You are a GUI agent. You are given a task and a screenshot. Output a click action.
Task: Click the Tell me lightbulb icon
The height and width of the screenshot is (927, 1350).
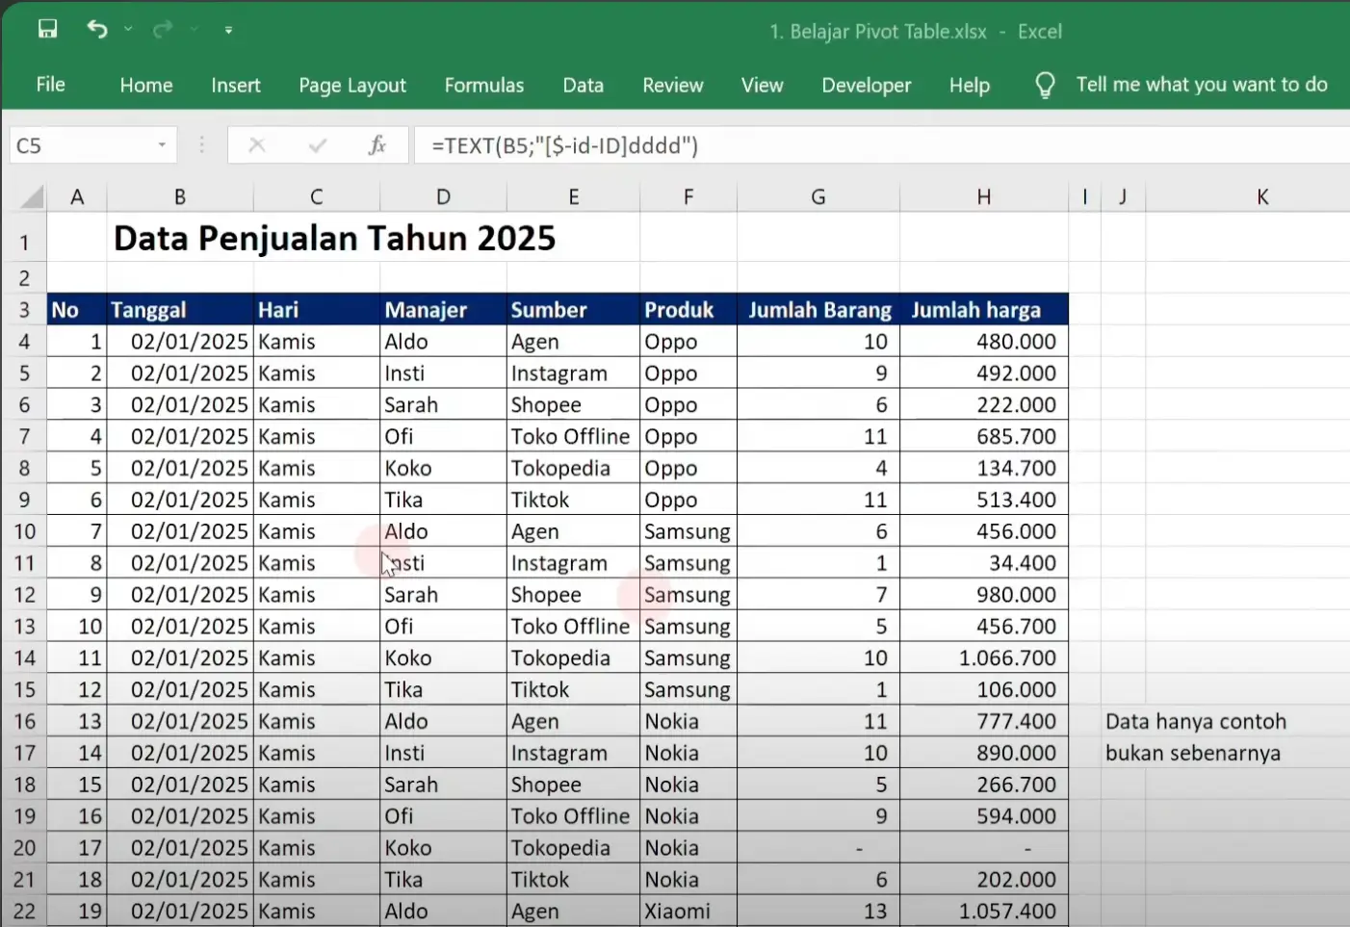tap(1045, 85)
